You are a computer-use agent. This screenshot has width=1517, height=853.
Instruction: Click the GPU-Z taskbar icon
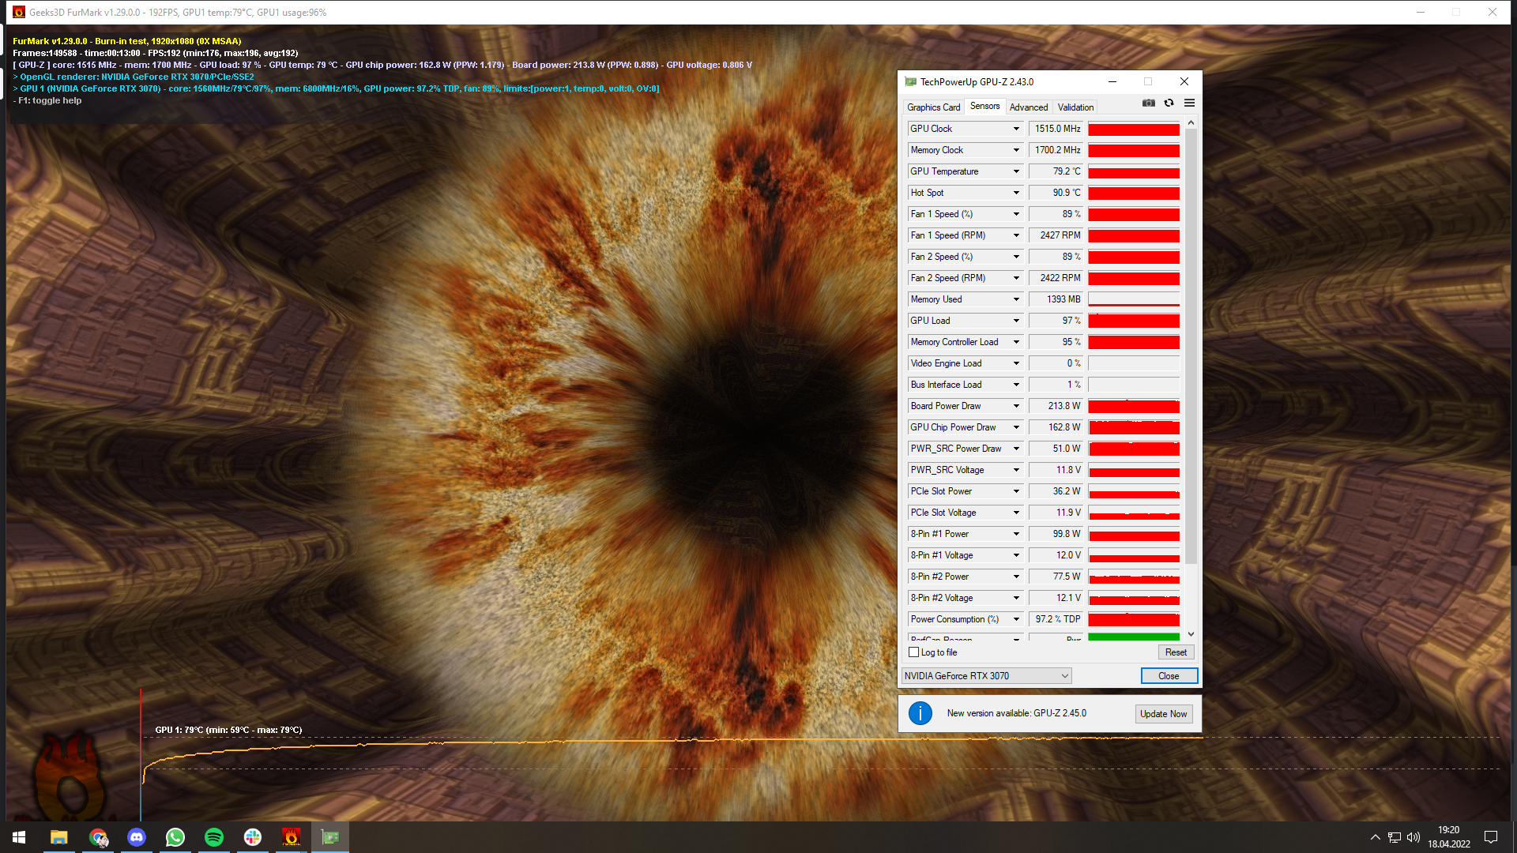(x=330, y=837)
